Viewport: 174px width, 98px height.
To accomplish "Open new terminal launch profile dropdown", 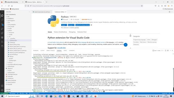I will (x=163, y=51).
